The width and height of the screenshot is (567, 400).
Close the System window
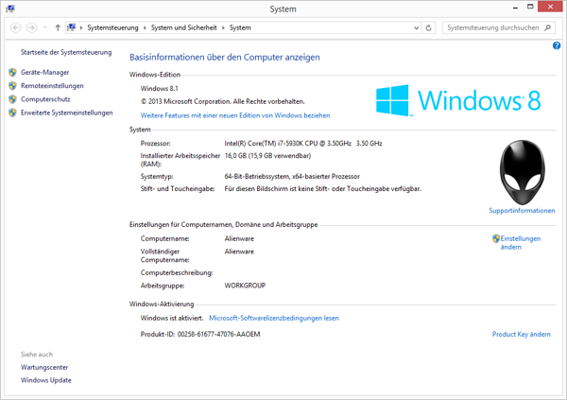point(550,7)
